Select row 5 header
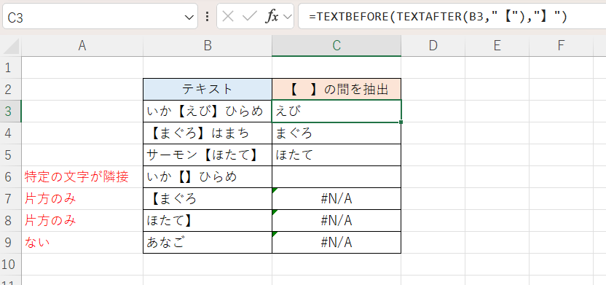Image resolution: width=606 pixels, height=285 pixels. (x=10, y=155)
